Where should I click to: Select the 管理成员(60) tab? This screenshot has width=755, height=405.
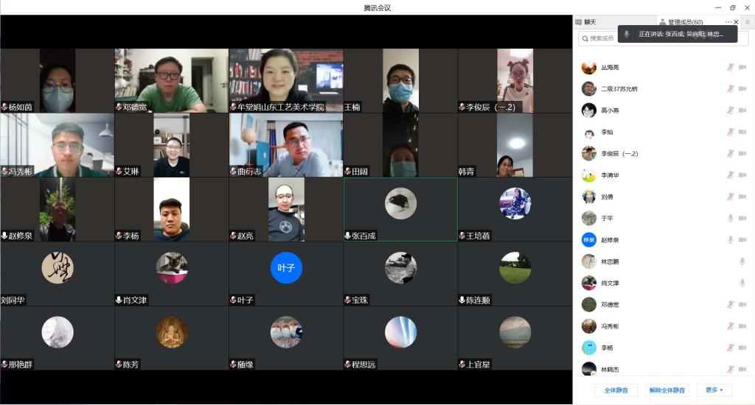coord(684,22)
